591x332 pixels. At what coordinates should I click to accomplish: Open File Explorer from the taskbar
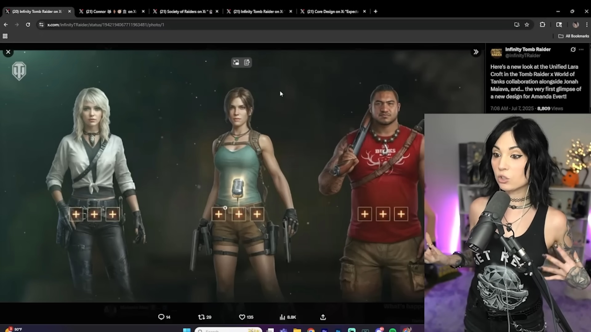[x=297, y=330]
